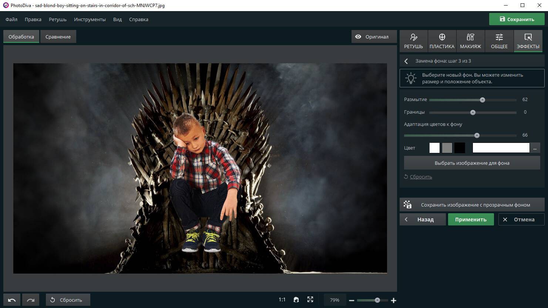The image size is (548, 308).
Task: Switch to the Makeup tab
Action: 470,41
